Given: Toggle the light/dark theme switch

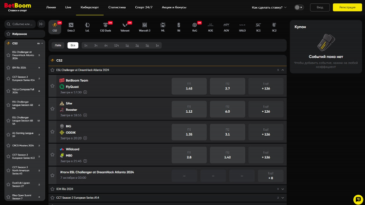Looking at the screenshot, I should click(x=299, y=7).
